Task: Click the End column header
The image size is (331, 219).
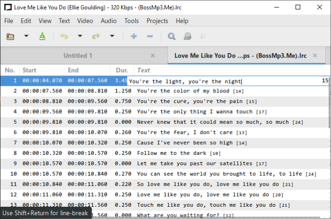Action: 87,70
